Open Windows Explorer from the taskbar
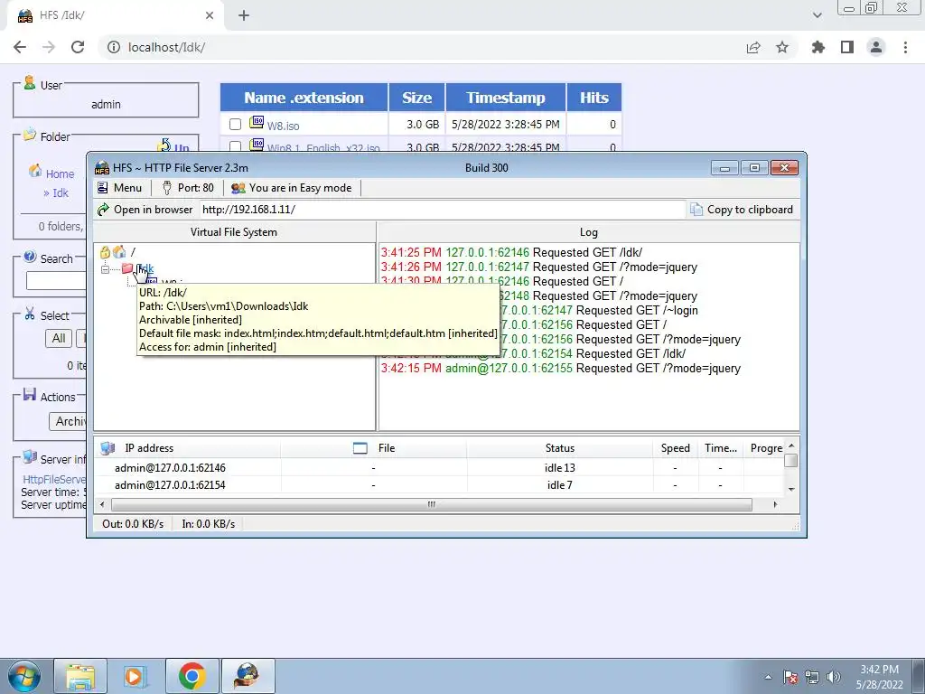The height and width of the screenshot is (694, 925). click(80, 676)
